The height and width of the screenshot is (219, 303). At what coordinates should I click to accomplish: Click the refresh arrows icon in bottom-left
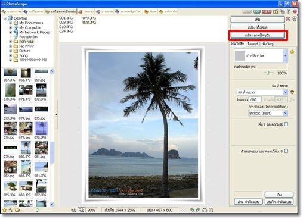(x=11, y=210)
